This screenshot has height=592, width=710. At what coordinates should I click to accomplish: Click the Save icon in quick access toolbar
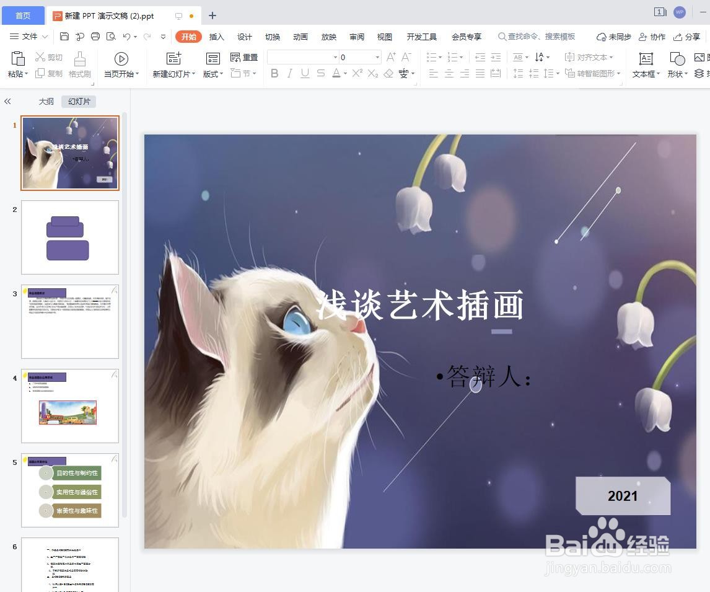coord(64,37)
